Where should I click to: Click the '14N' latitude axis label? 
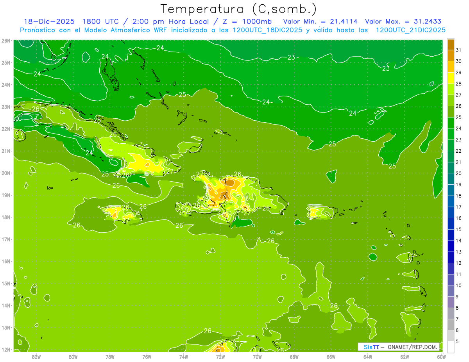[6, 305]
